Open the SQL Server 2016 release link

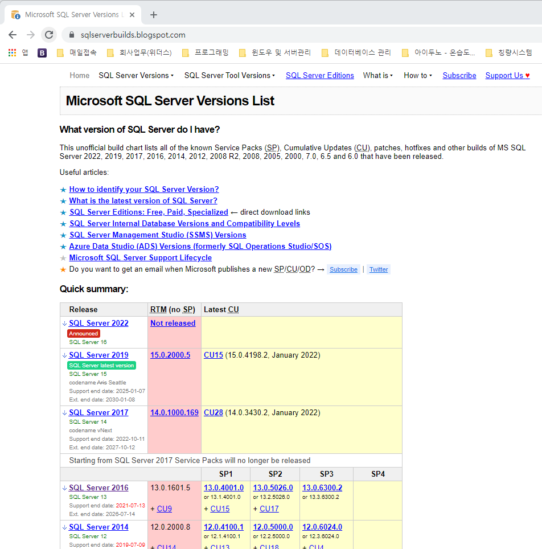click(98, 487)
